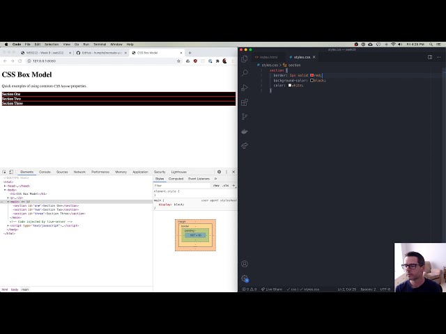The width and height of the screenshot is (446, 334).
Task: Collapse the body element in DOM tree
Action: 5,190
